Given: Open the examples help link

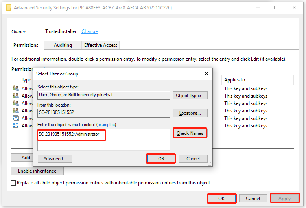Looking at the screenshot, I should click(x=106, y=125).
